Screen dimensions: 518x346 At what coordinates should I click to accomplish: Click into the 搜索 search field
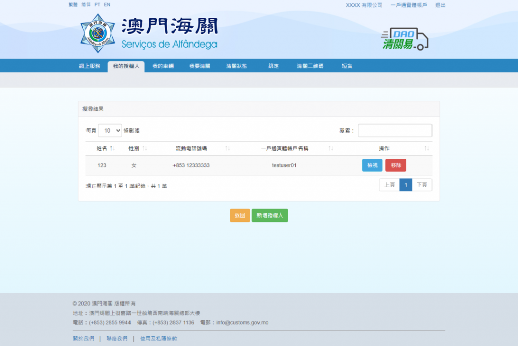(395, 131)
